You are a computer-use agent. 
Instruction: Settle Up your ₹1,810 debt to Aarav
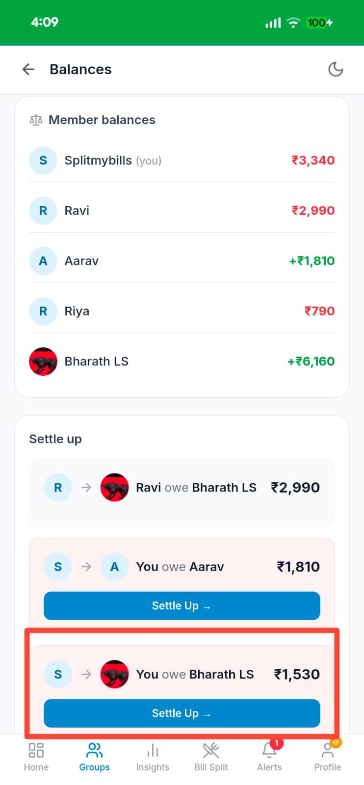click(x=182, y=605)
